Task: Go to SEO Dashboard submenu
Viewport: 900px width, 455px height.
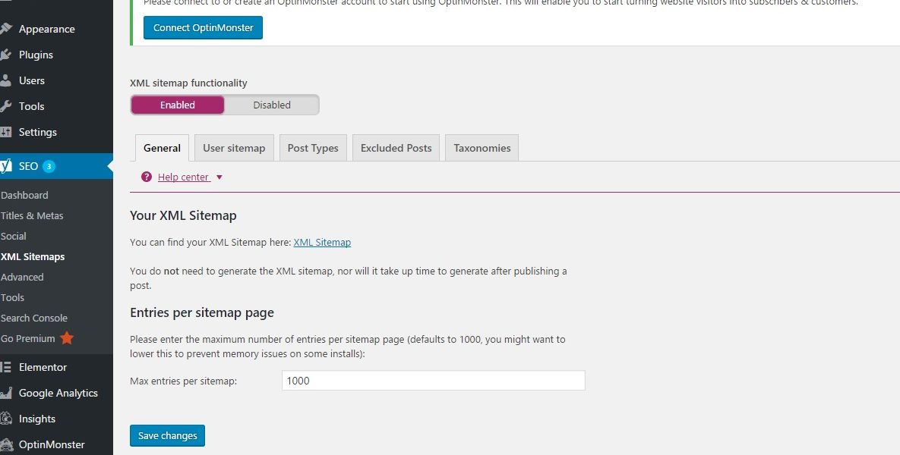Action: 24,195
